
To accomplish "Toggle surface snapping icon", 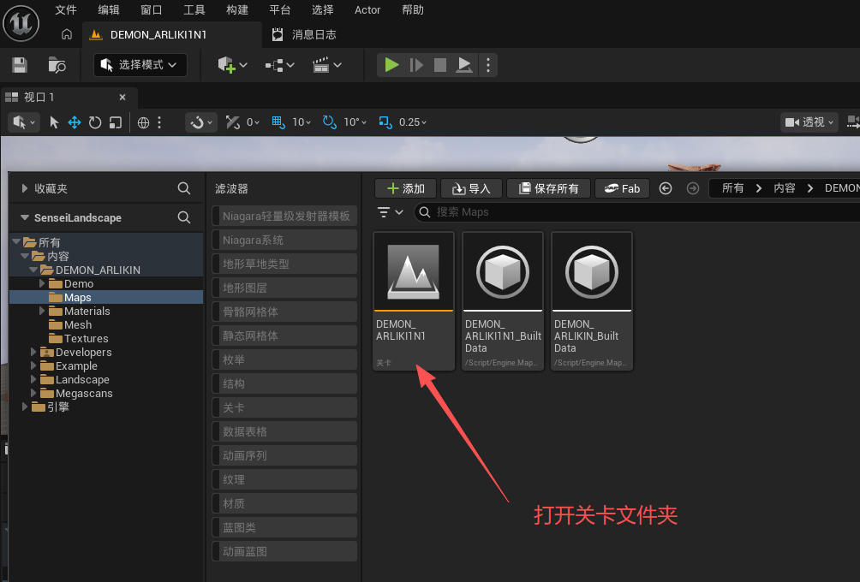I will click(x=232, y=122).
